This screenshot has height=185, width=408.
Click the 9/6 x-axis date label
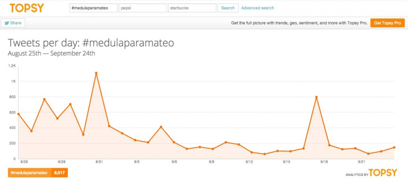click(174, 162)
